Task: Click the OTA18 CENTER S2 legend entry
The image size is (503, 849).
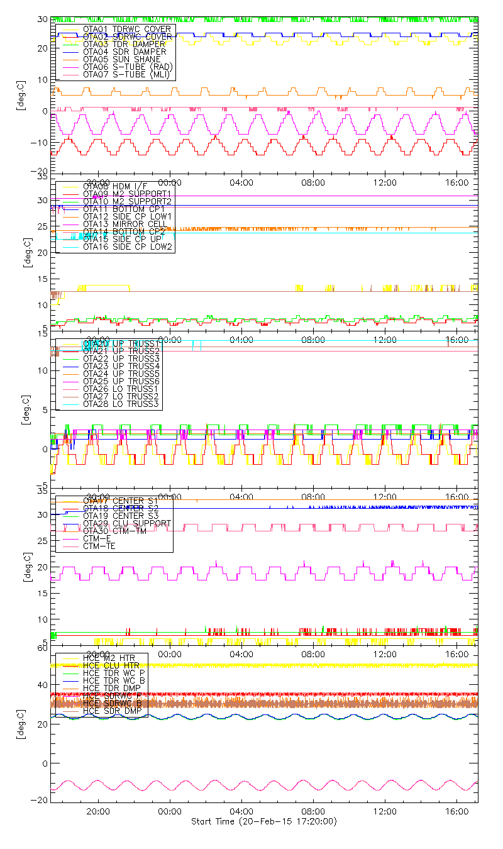Action: (121, 508)
